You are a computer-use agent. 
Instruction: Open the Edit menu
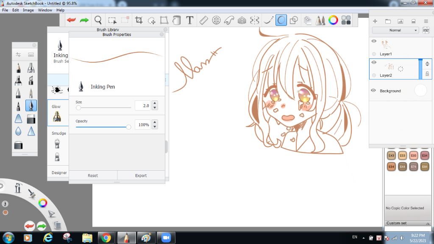(16, 10)
